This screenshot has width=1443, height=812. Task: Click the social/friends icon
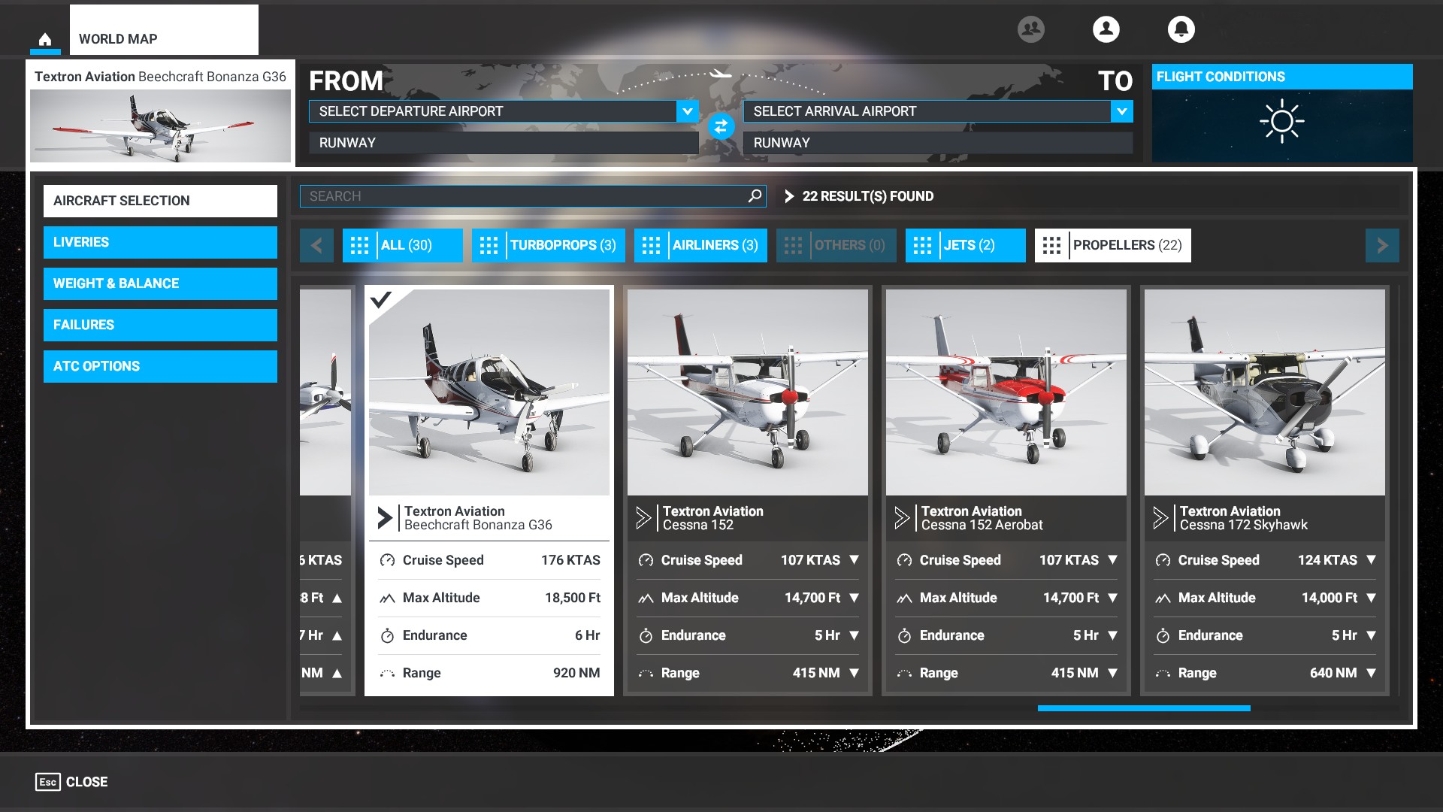[x=1030, y=28]
